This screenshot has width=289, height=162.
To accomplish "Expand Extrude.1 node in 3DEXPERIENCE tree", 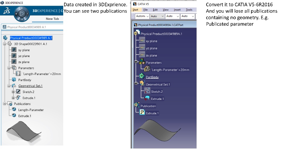I will pos(13,98).
